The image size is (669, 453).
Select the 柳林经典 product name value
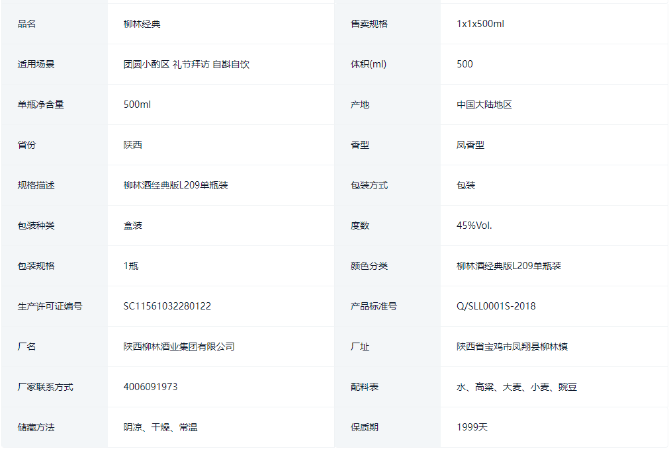click(142, 24)
